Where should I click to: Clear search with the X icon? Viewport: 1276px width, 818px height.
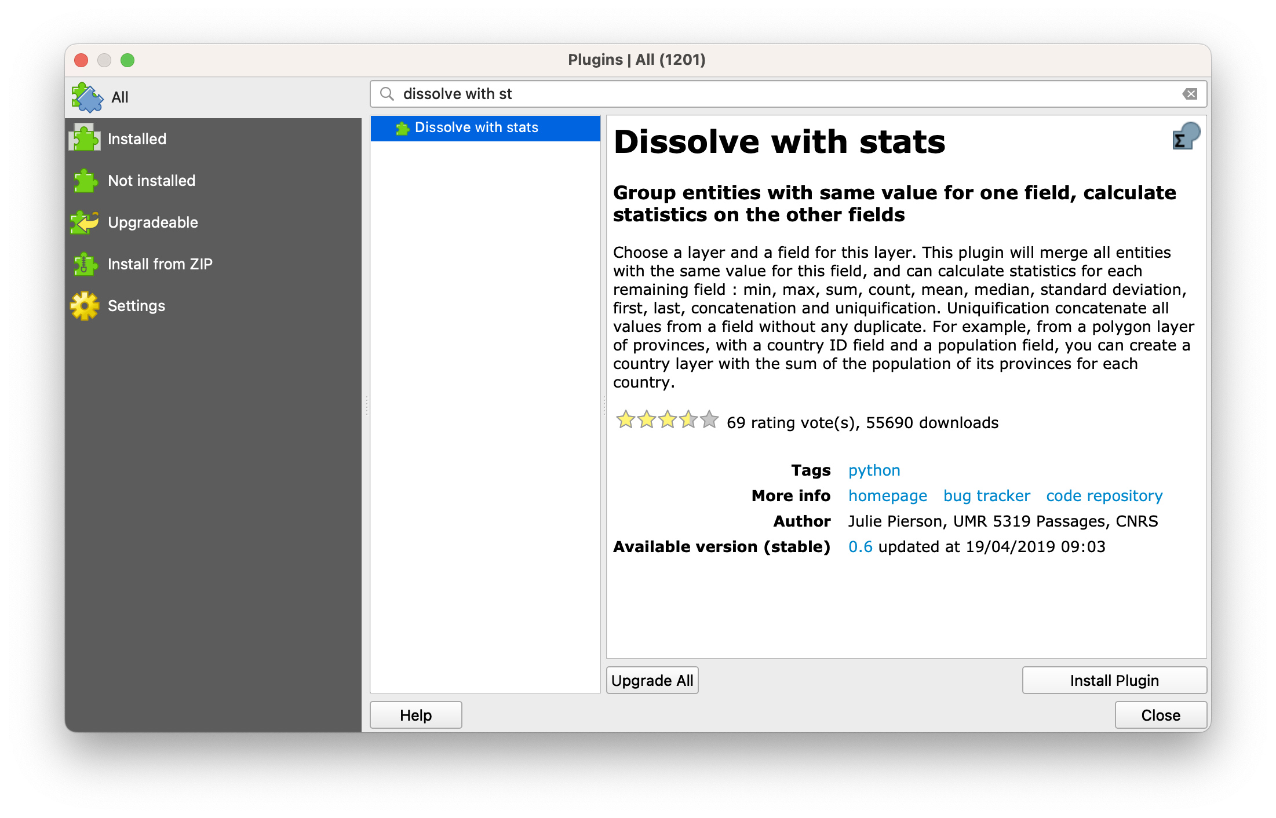click(x=1190, y=94)
